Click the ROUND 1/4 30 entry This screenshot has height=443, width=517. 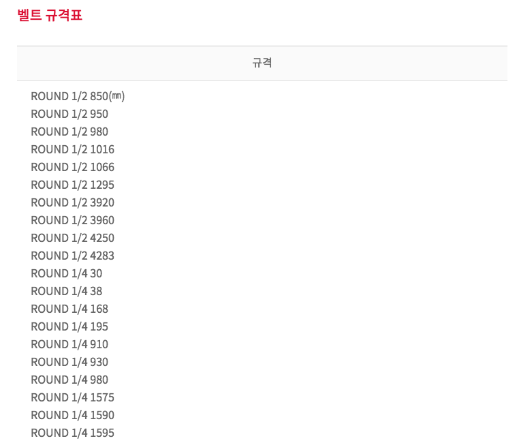pyautogui.click(x=67, y=274)
